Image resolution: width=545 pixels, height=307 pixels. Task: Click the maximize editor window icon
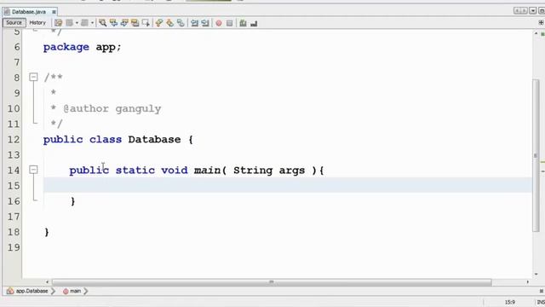[542, 11]
